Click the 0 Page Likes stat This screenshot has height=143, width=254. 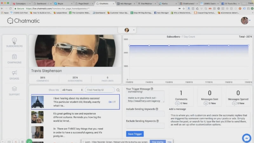tap(107, 79)
